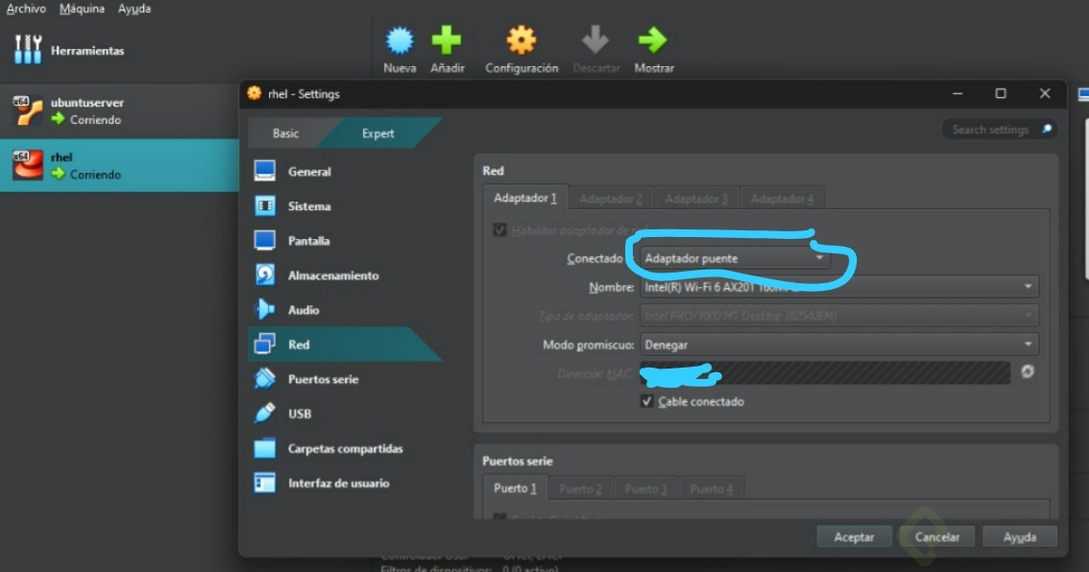
Task: Select the Puerto 4 tab
Action: (x=711, y=489)
